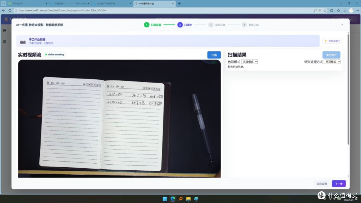Click the video running status badge
Viewport: 361px width, 203px height.
click(55, 55)
